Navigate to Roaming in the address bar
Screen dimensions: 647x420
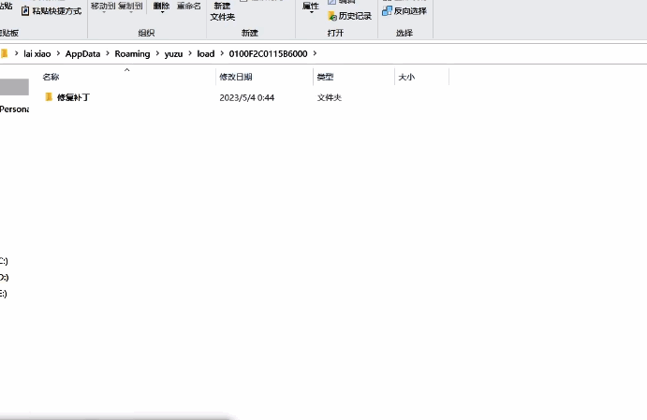[132, 53]
